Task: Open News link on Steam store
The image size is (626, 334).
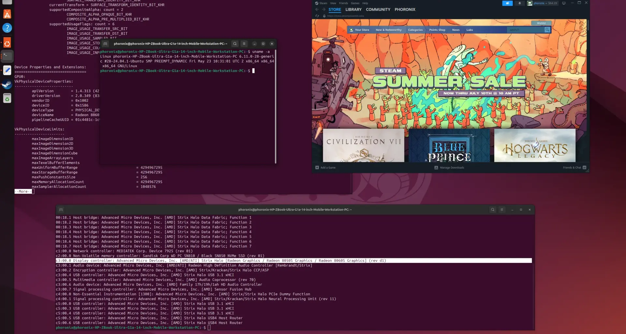Action: (x=456, y=30)
